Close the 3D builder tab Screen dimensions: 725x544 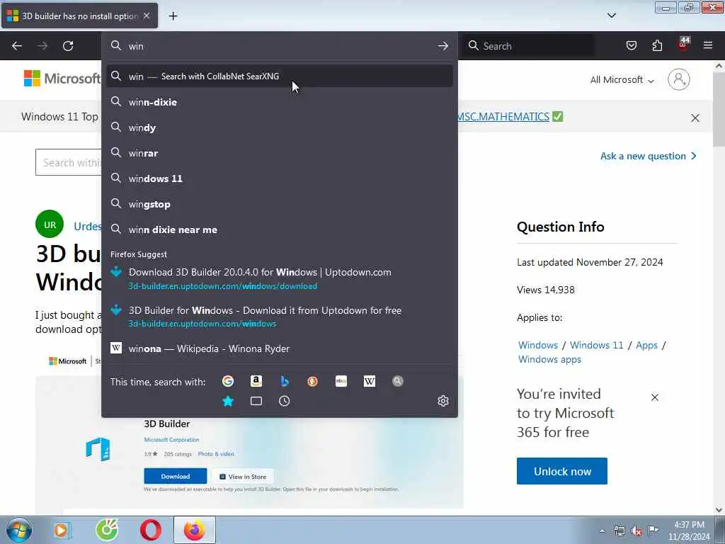147,16
